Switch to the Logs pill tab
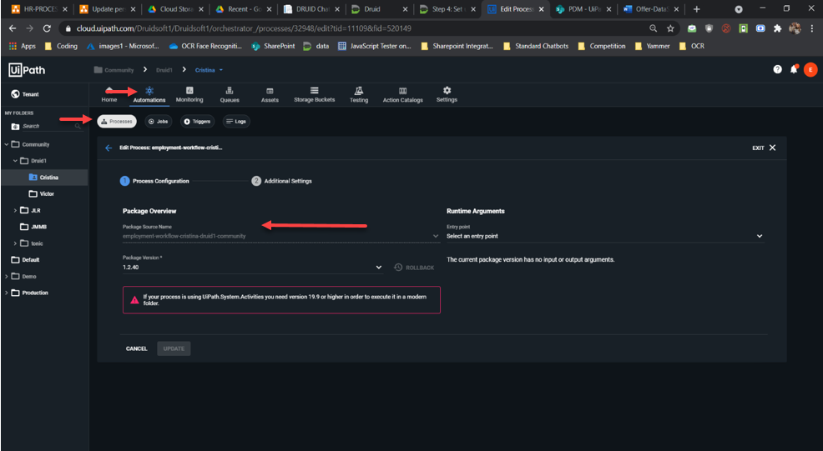This screenshot has height=451, width=823. tap(236, 121)
